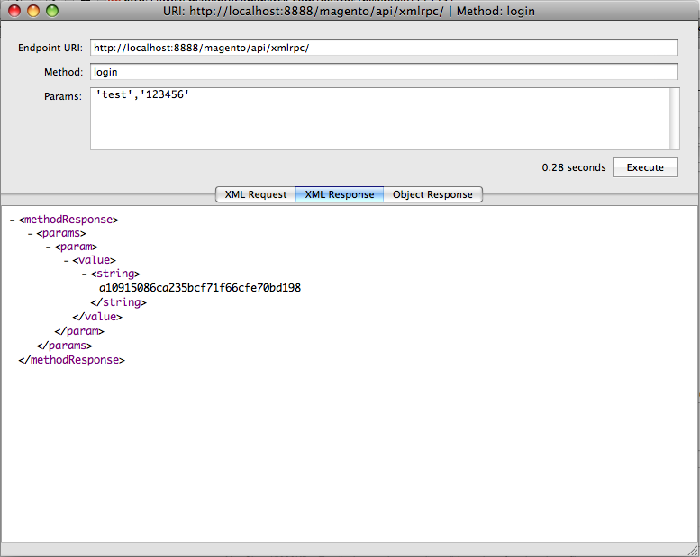Switch to the XML Request tab
This screenshot has width=700, height=557.
(x=256, y=194)
